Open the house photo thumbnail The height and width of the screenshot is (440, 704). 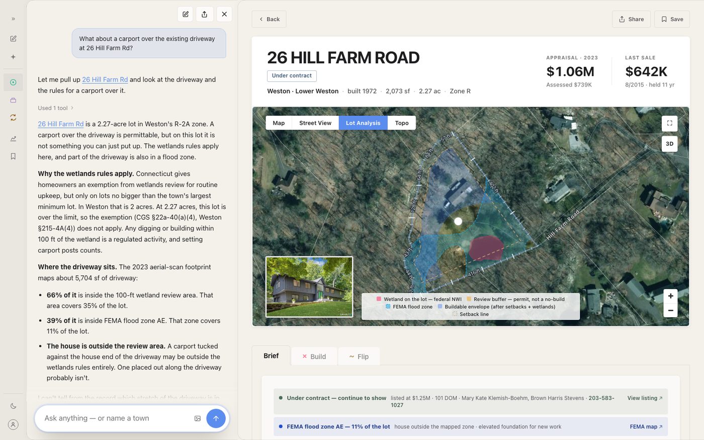pyautogui.click(x=309, y=287)
